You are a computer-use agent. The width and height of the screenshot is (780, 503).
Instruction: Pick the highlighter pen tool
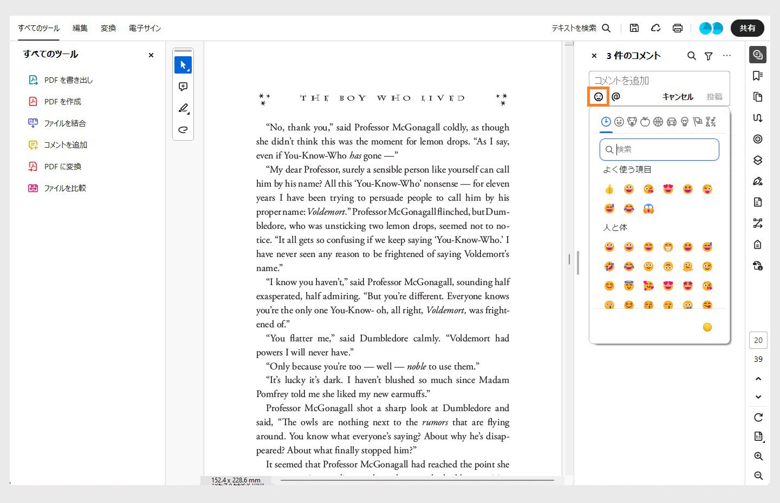click(x=183, y=108)
